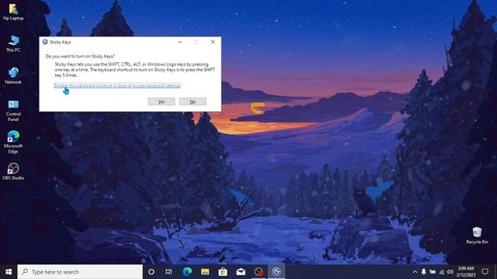Minimize the Sticky Keys dialog
The width and height of the screenshot is (497, 279).
coord(179,42)
